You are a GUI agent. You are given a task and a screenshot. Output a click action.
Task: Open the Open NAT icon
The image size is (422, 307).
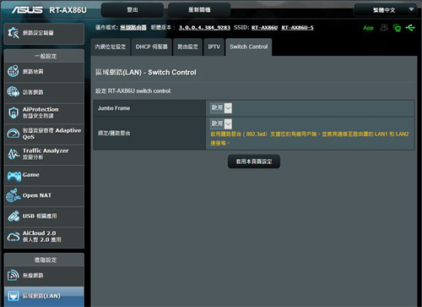pyautogui.click(x=14, y=195)
